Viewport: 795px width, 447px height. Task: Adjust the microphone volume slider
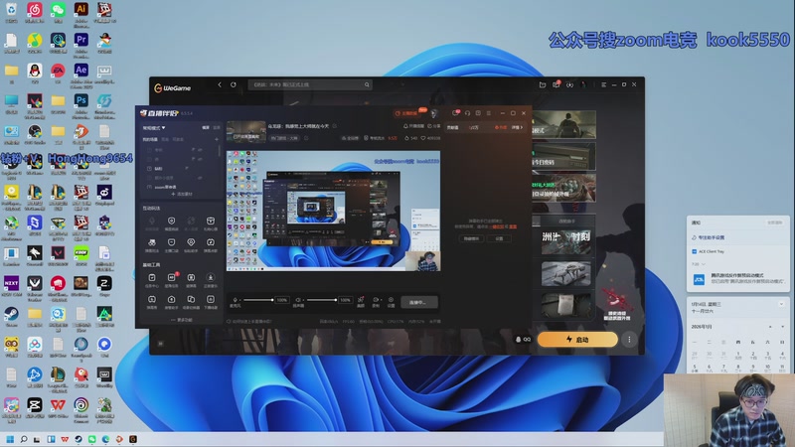pyautogui.click(x=258, y=299)
